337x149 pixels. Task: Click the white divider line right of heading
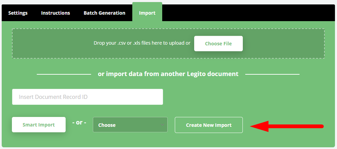pos(272,74)
